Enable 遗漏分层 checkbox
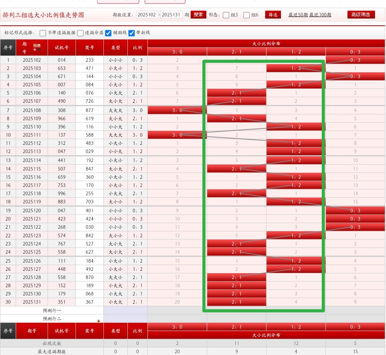 [80, 33]
